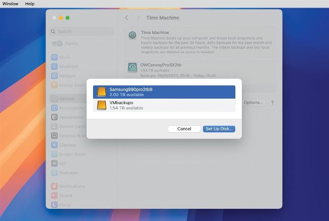Open the Window menu
This screenshot has height=221, width=329.
tap(10, 4)
